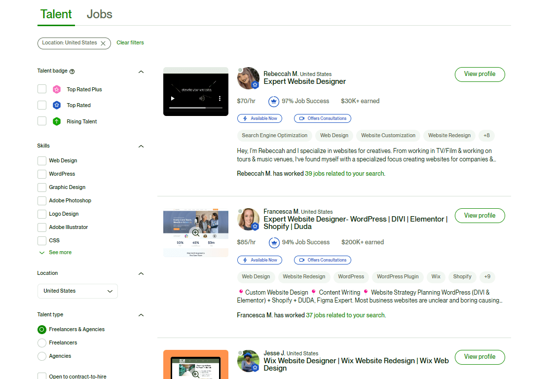
Task: Click Clear filters
Action: [130, 42]
